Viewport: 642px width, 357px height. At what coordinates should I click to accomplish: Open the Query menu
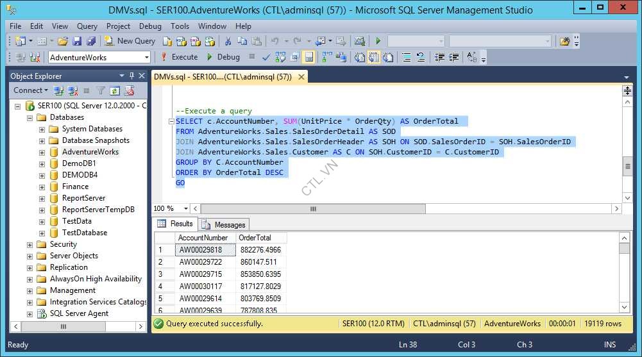click(x=87, y=26)
